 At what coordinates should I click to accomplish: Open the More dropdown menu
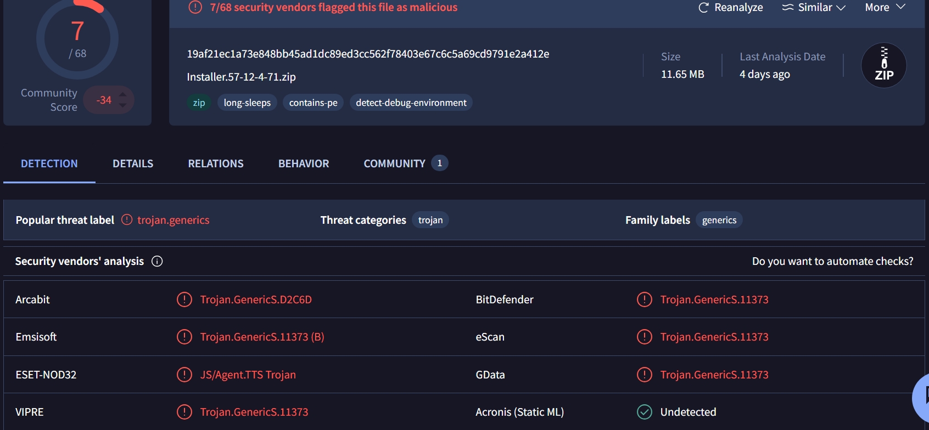pyautogui.click(x=885, y=8)
